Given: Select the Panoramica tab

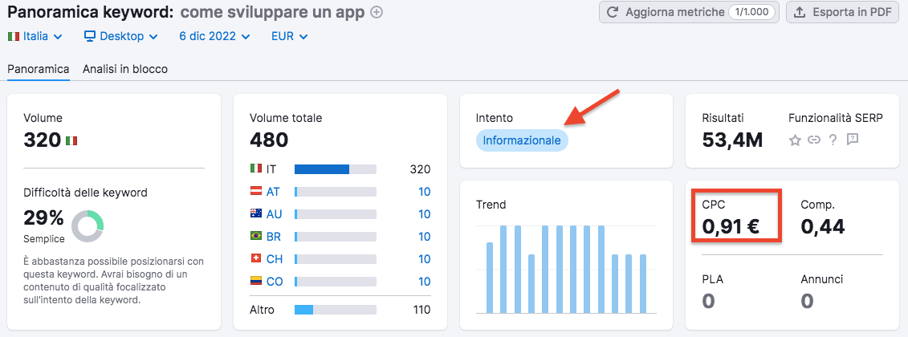Looking at the screenshot, I should point(39,69).
